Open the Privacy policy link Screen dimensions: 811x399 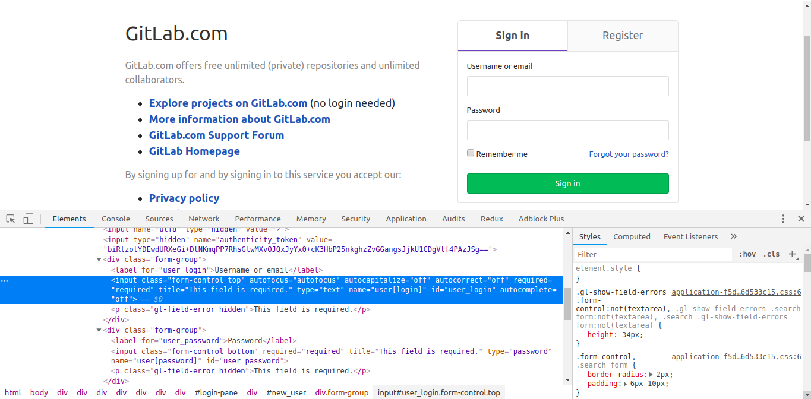click(184, 198)
